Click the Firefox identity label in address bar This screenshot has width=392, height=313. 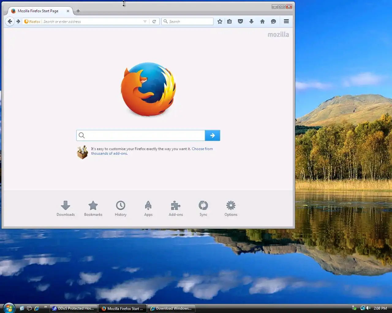pos(32,21)
